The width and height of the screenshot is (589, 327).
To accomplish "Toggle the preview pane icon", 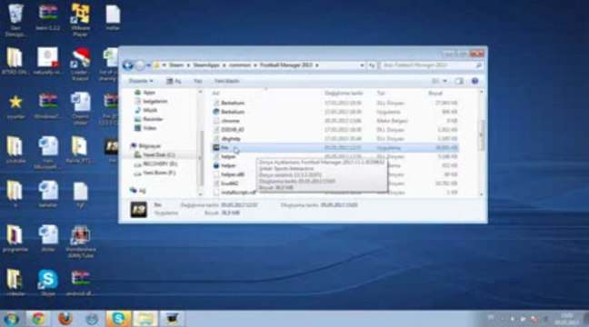I will point(459,81).
